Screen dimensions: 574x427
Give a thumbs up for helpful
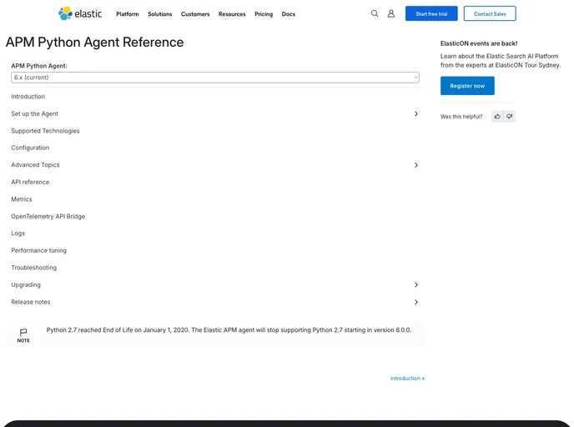pyautogui.click(x=497, y=117)
